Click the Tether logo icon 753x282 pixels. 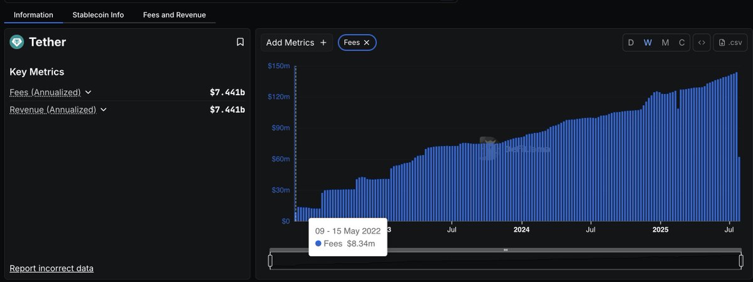point(17,42)
